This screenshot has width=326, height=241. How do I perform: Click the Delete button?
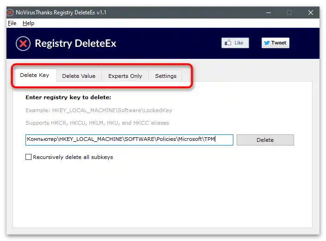click(x=265, y=140)
